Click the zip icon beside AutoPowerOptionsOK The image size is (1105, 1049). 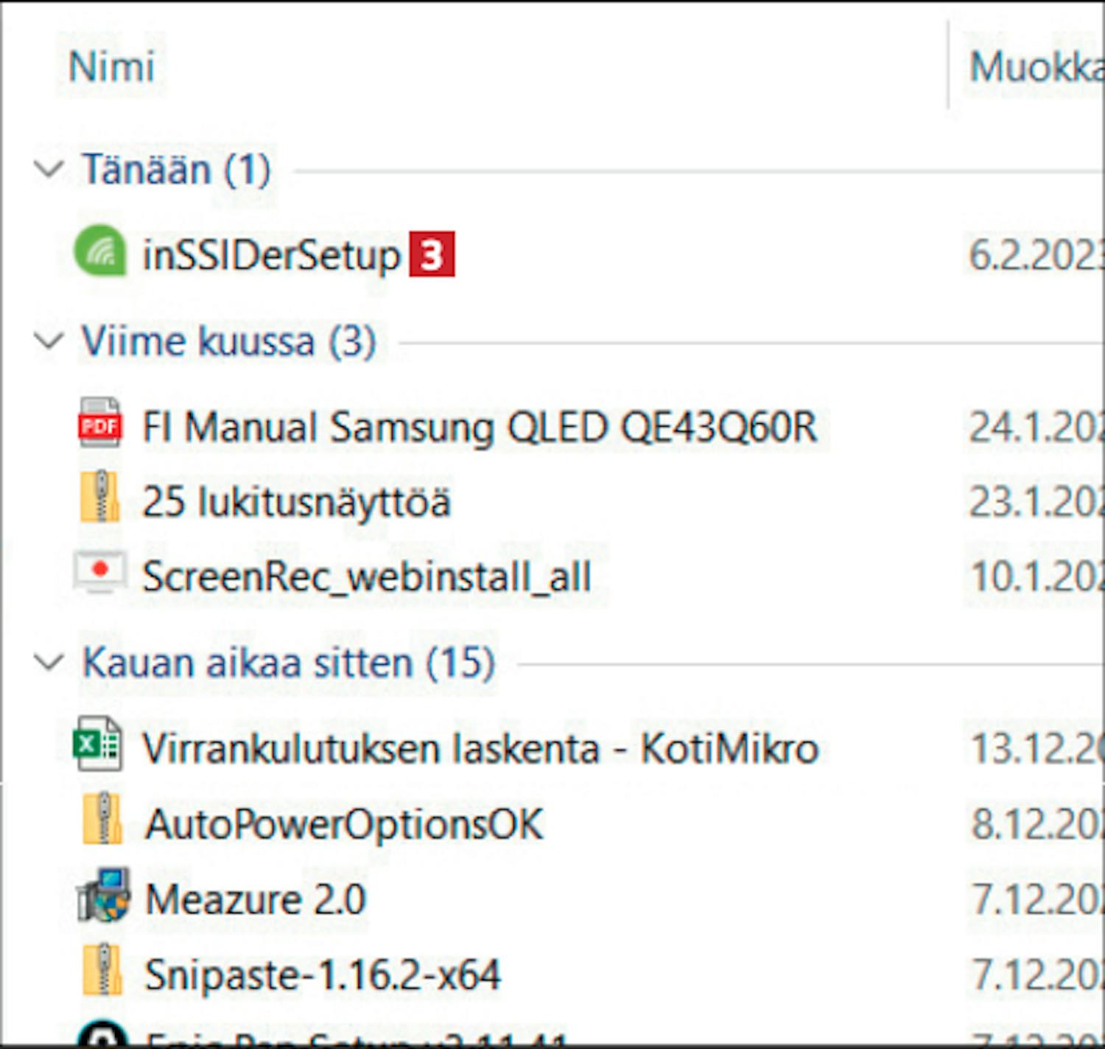pos(102,818)
